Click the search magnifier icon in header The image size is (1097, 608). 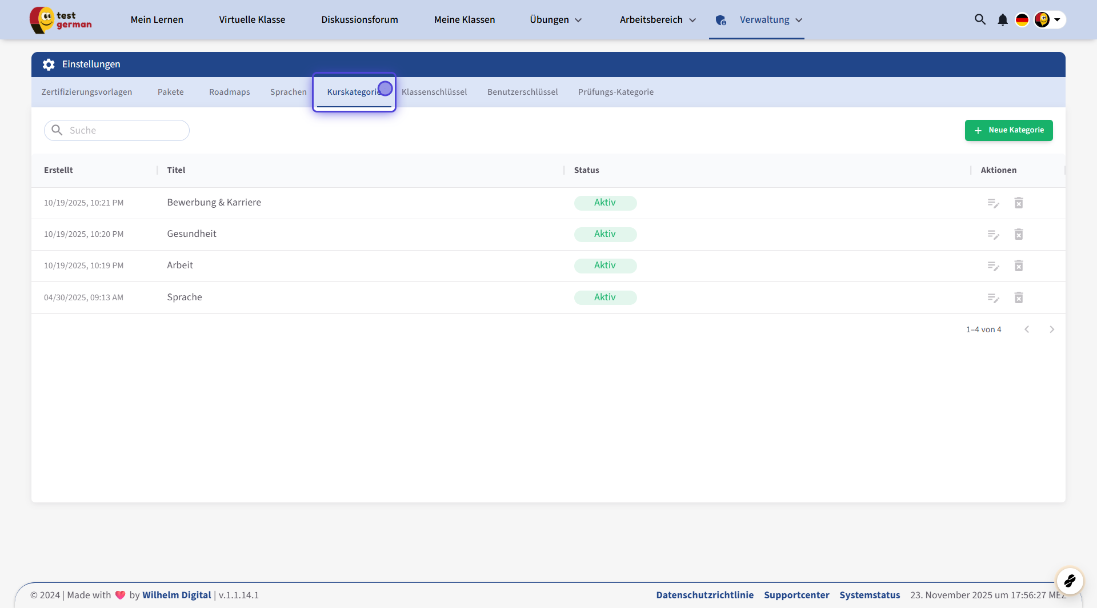point(980,19)
